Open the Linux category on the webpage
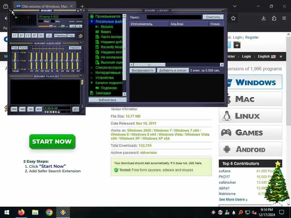The width and height of the screenshot is (291, 218). (250, 116)
